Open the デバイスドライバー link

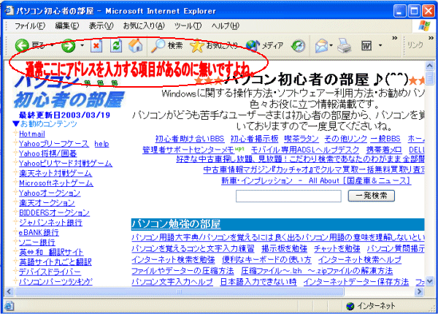(x=50, y=272)
